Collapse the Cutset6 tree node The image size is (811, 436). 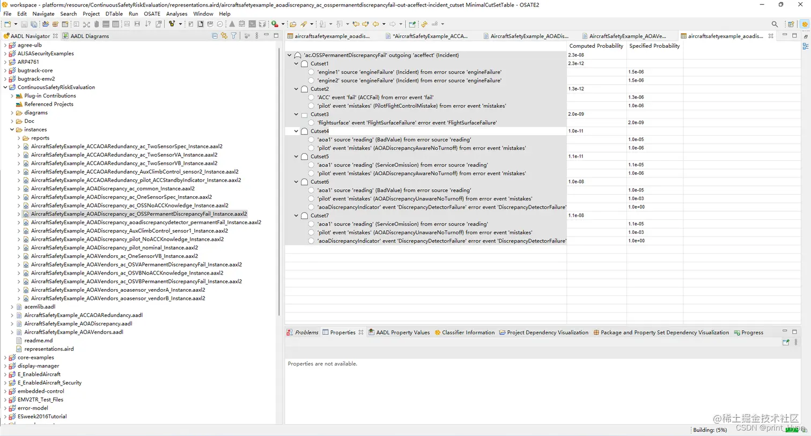(296, 182)
